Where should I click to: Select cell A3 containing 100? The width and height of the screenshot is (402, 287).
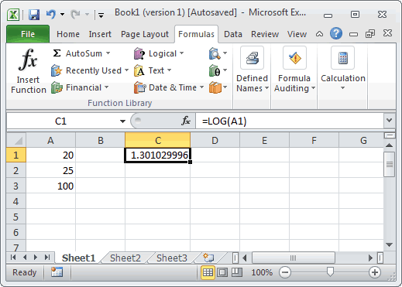(51, 186)
